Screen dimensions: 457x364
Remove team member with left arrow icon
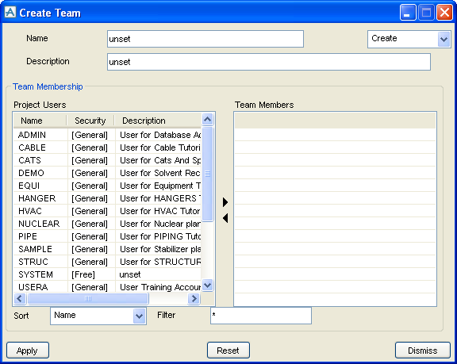[x=225, y=218]
